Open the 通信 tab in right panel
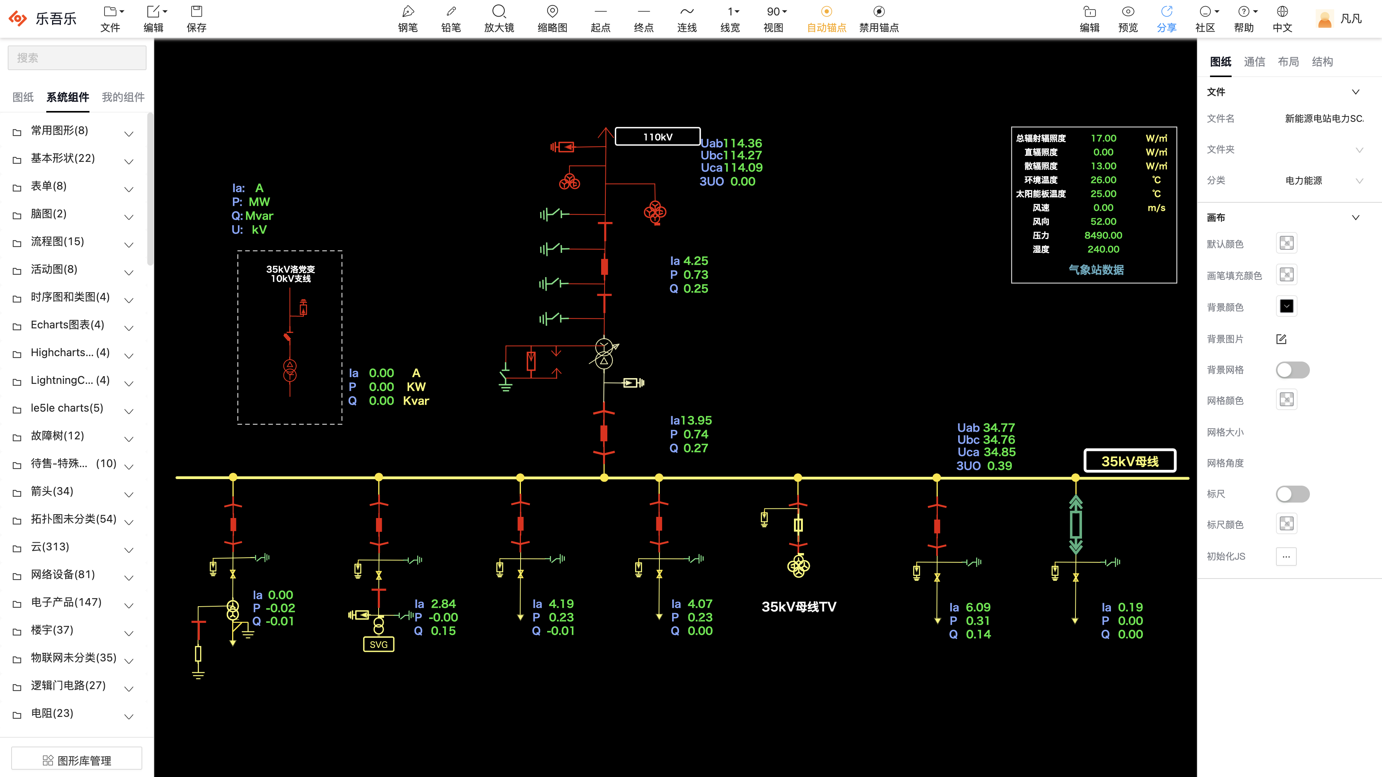The height and width of the screenshot is (777, 1382). point(1254,62)
